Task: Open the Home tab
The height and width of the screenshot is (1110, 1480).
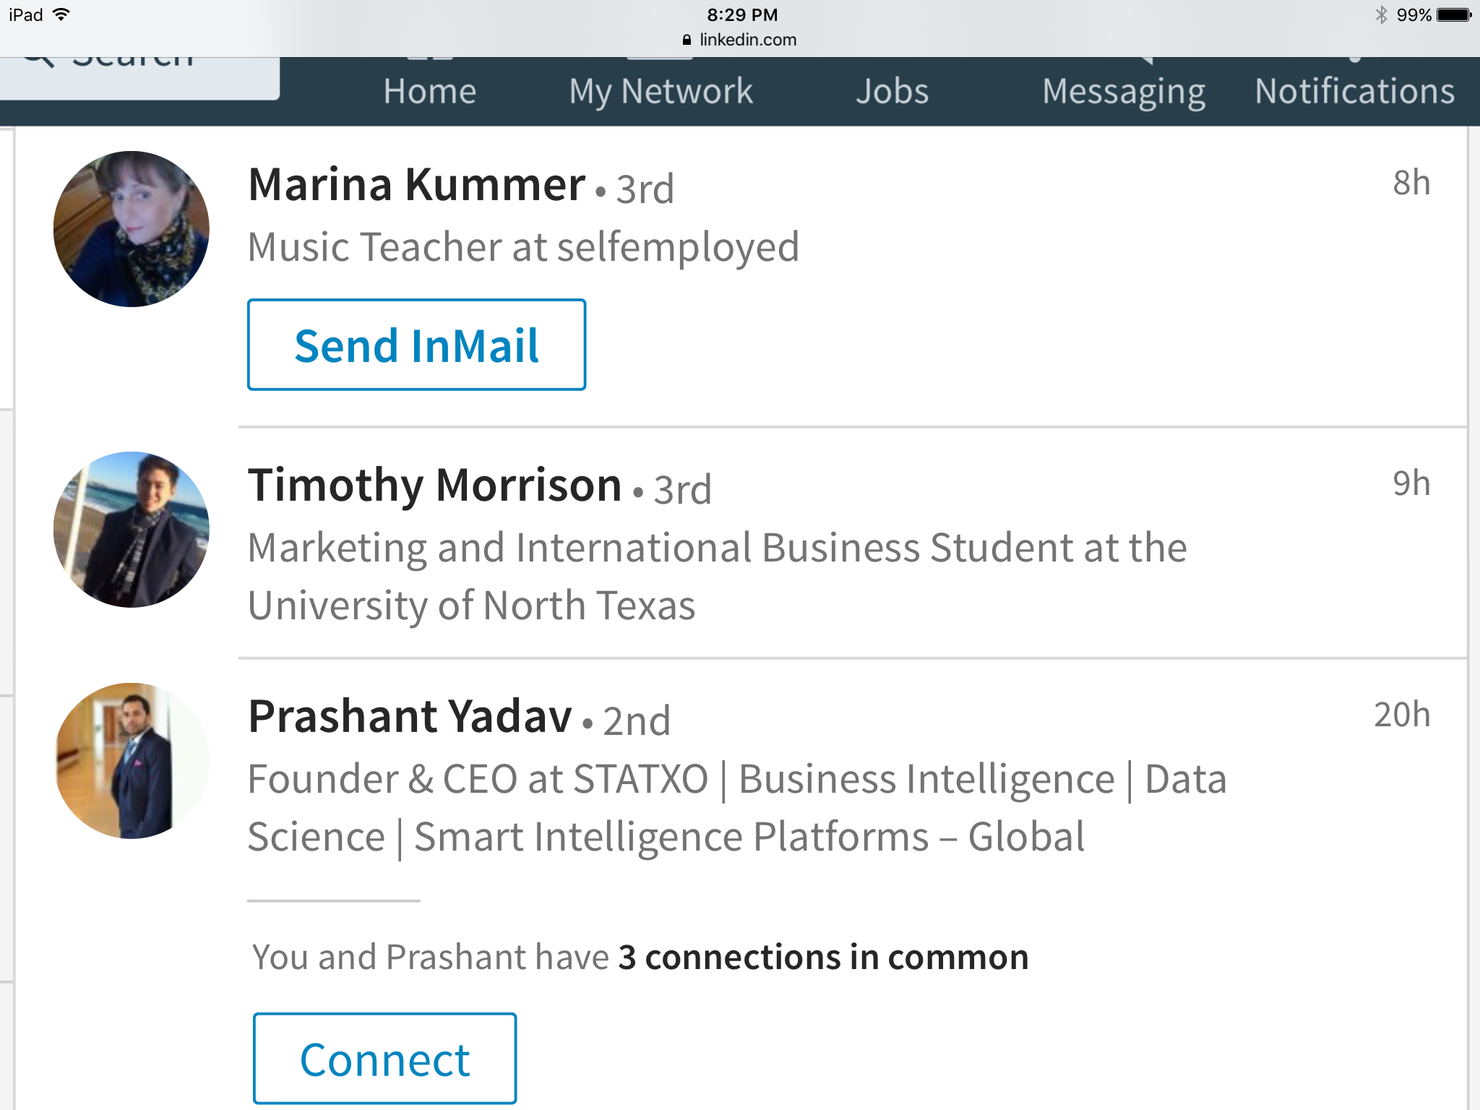Action: pyautogui.click(x=429, y=91)
